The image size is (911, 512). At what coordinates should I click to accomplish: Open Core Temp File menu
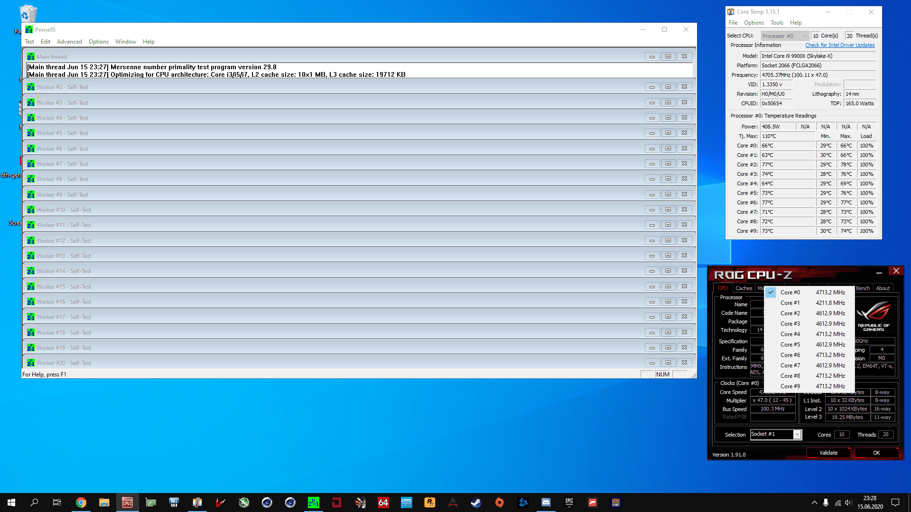[x=733, y=23]
